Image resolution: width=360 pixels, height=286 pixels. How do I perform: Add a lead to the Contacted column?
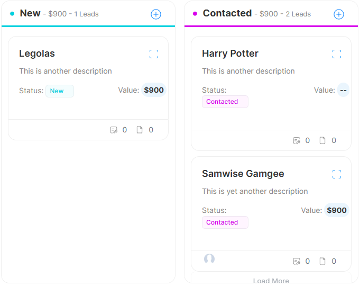click(339, 14)
